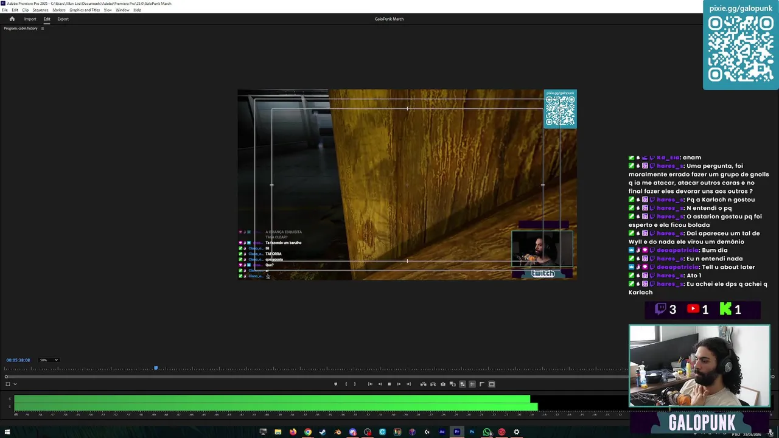Open the Window menu
Screen dimensions: 779x438
122,10
